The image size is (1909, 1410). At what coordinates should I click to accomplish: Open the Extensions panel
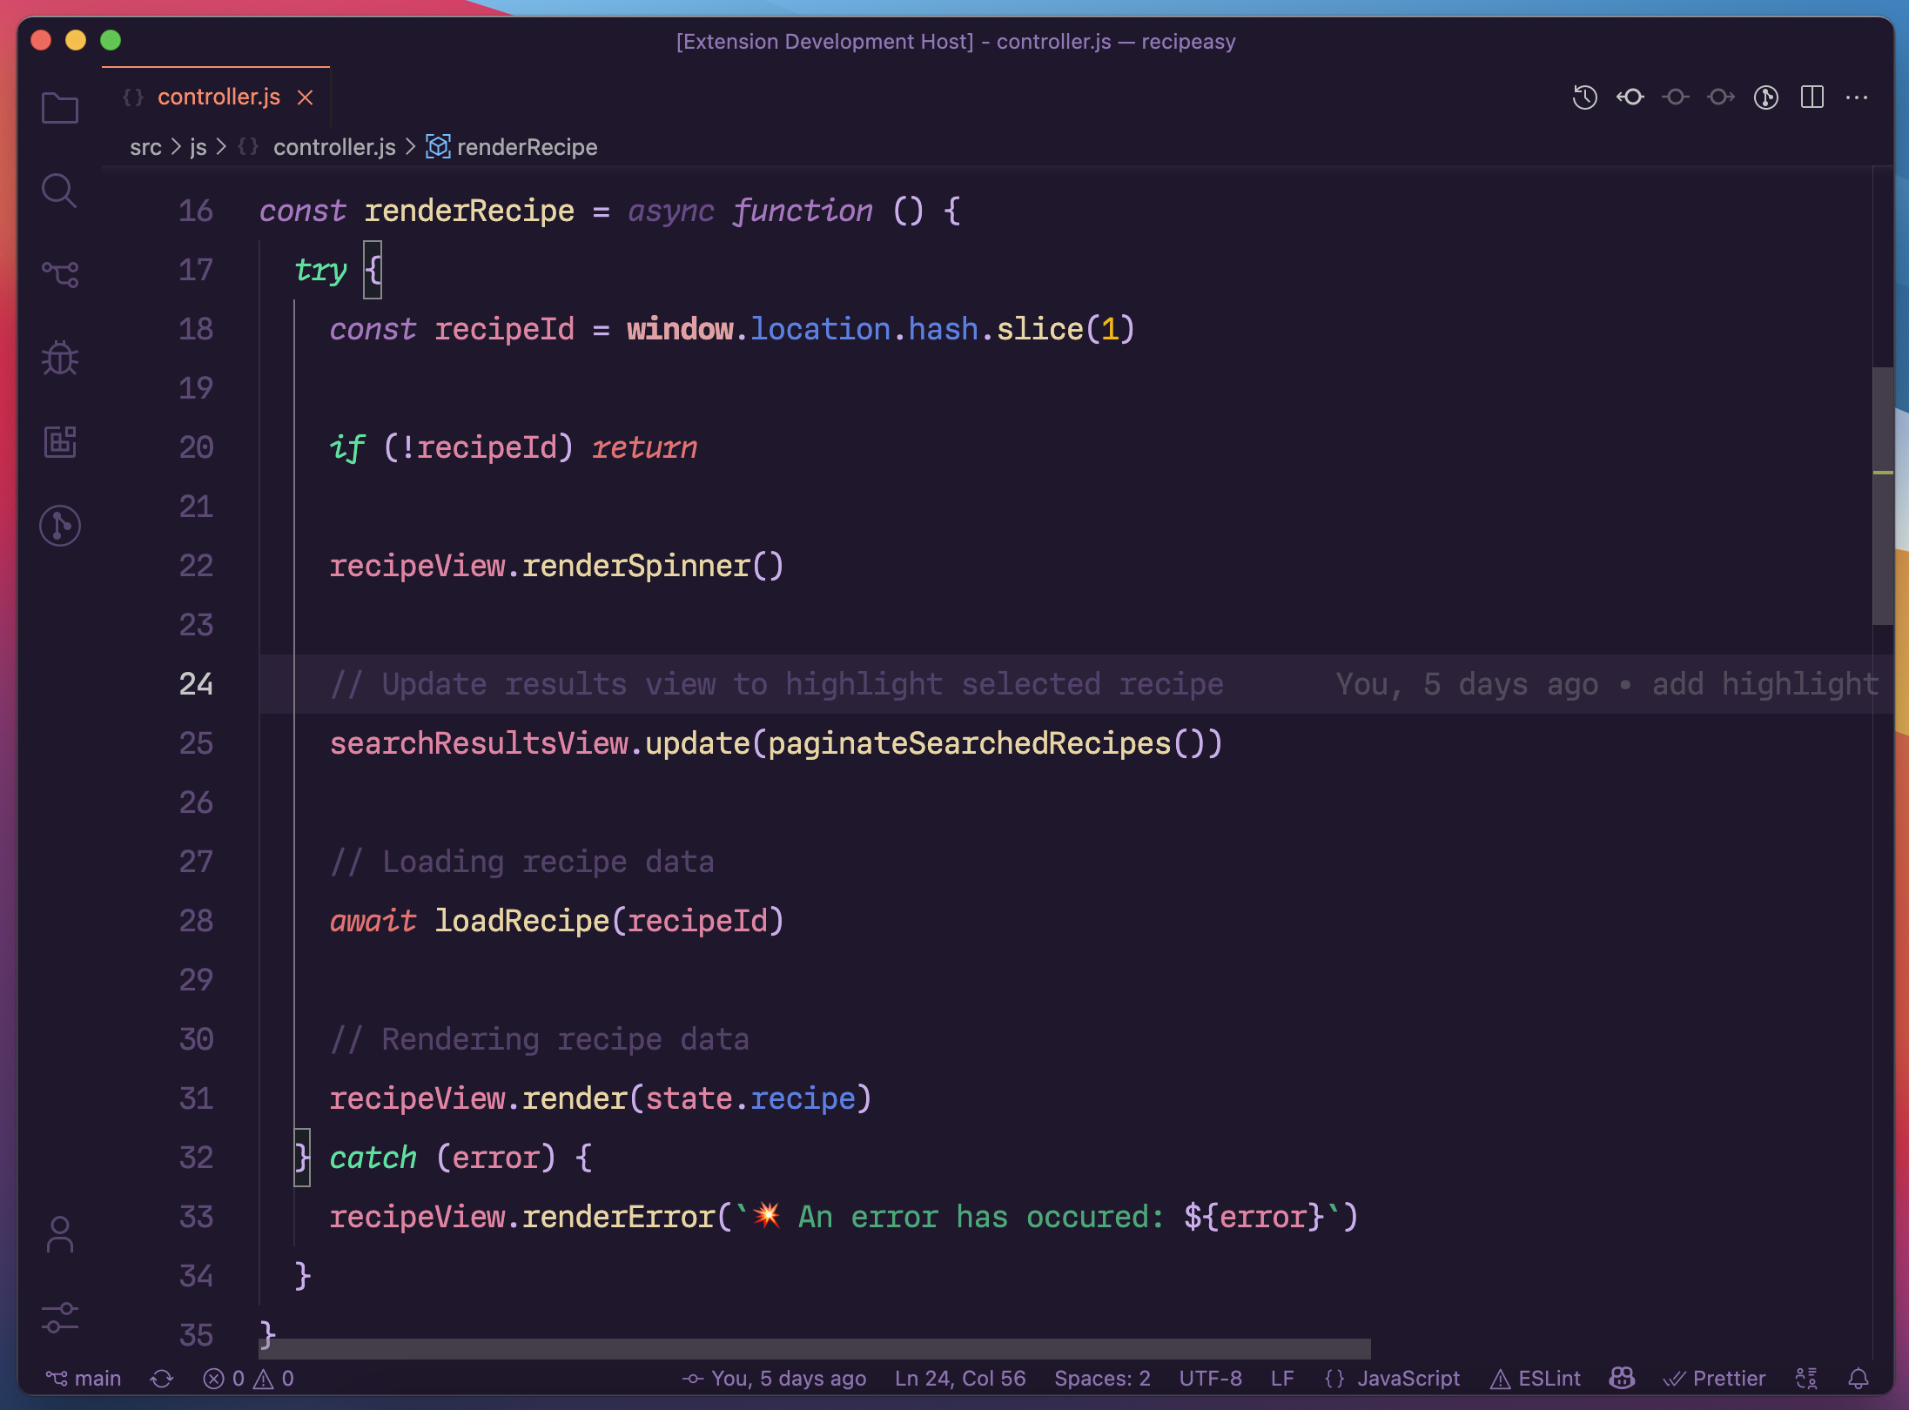click(59, 441)
